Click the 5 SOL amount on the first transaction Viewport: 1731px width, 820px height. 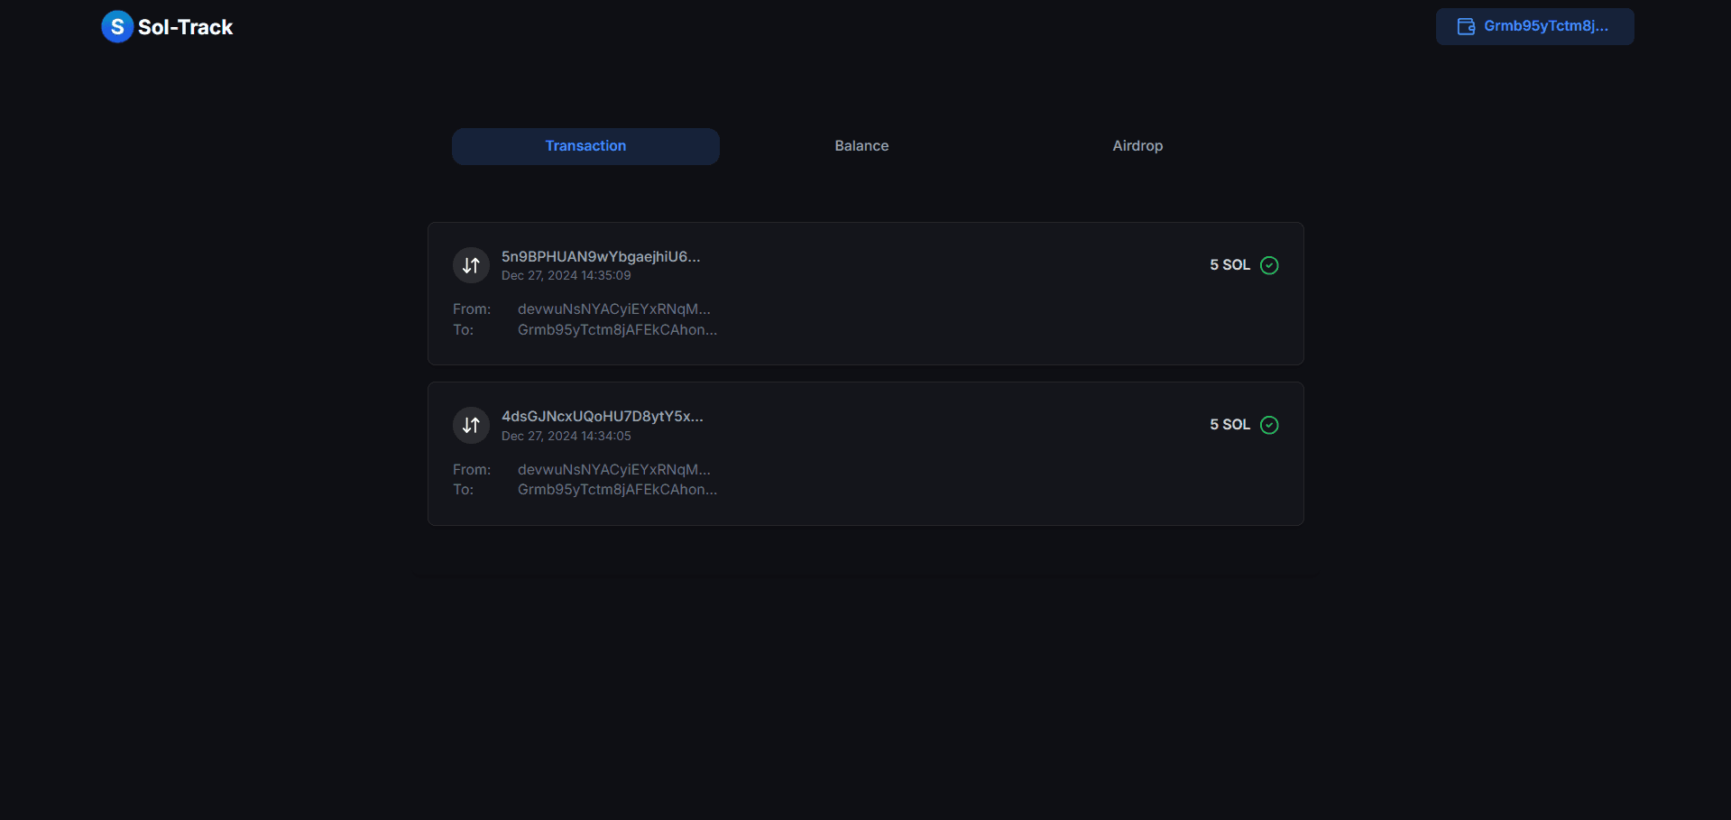pos(1229,264)
